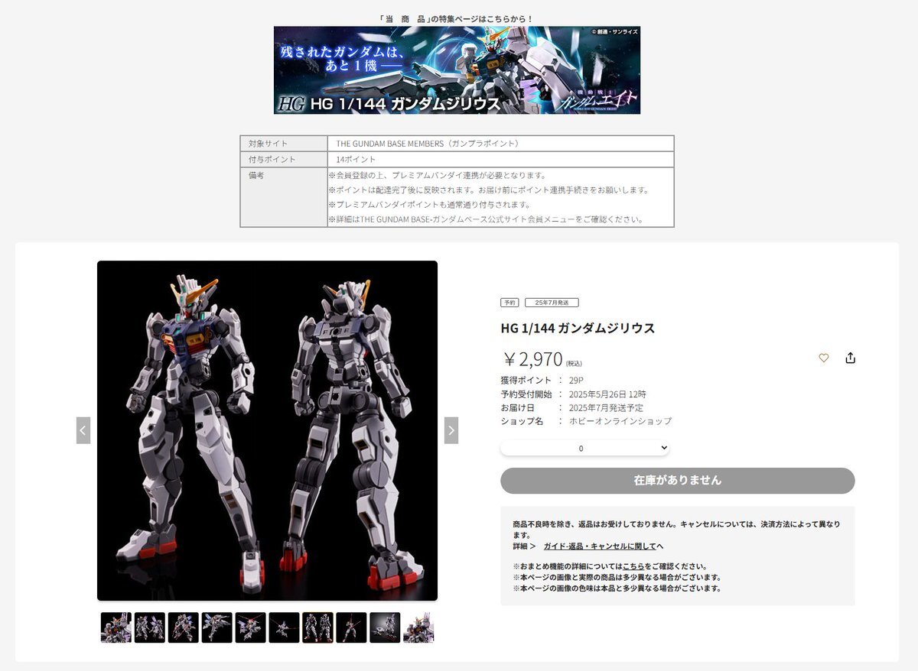Select the third thumbnail in the image strip
This screenshot has height=671, width=918.
(184, 627)
